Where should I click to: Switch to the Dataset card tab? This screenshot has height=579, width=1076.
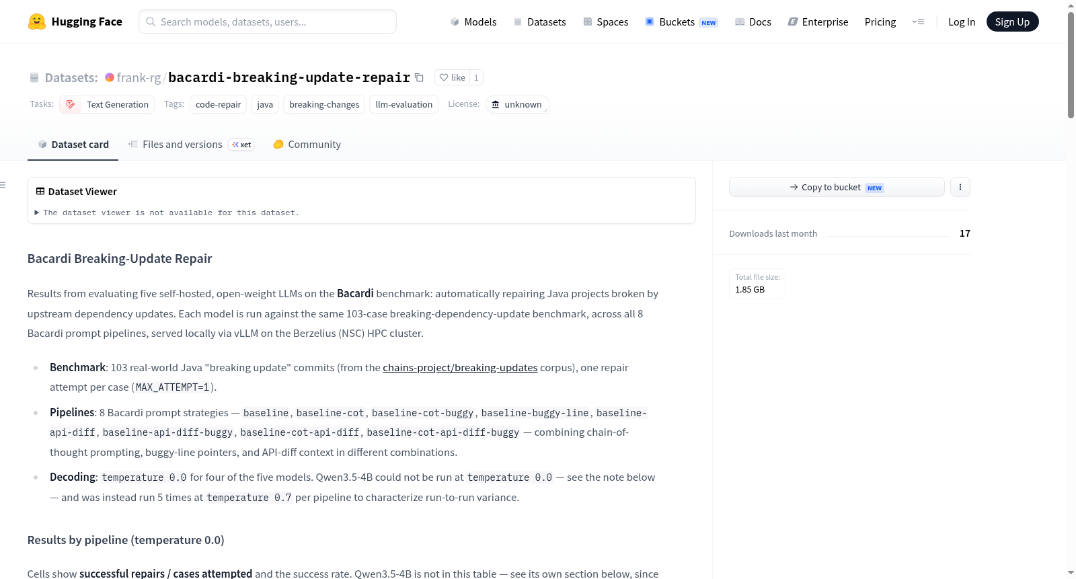tap(73, 145)
